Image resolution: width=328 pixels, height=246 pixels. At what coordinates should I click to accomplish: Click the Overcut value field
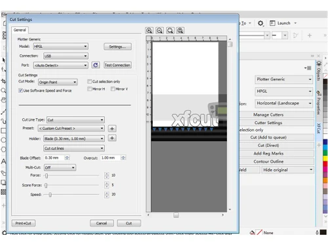pos(111,158)
